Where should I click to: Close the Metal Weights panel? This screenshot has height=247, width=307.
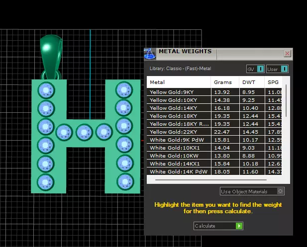(287, 53)
